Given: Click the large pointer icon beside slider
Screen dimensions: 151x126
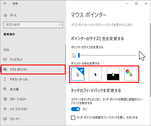Looking at the screenshot, I should click(x=142, y=56).
